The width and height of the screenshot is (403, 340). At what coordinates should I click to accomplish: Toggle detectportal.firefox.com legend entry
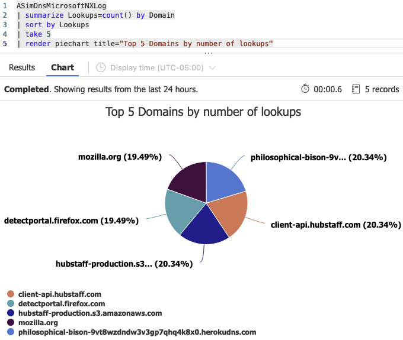click(x=62, y=303)
